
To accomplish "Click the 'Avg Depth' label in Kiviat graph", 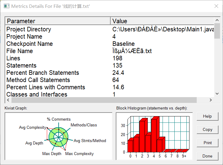I will click(x=34, y=143).
